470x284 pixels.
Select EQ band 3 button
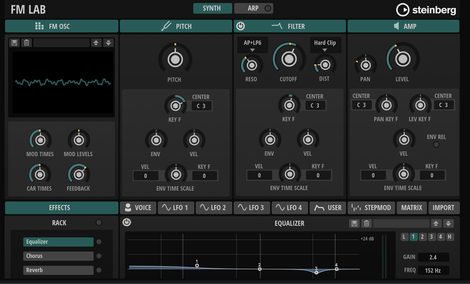431,237
